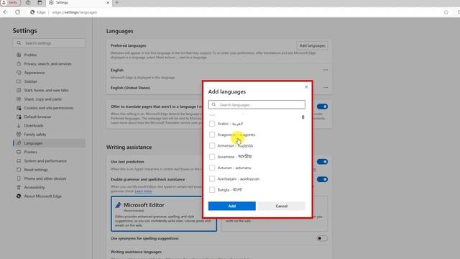Tick the Assamese language checkbox
This screenshot has height=259, width=460.
[212, 157]
